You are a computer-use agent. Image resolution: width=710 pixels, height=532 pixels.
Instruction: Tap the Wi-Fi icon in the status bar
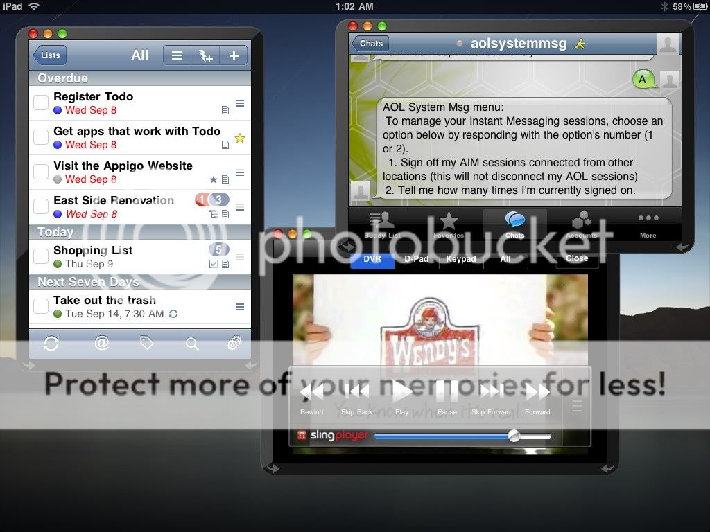33,6
